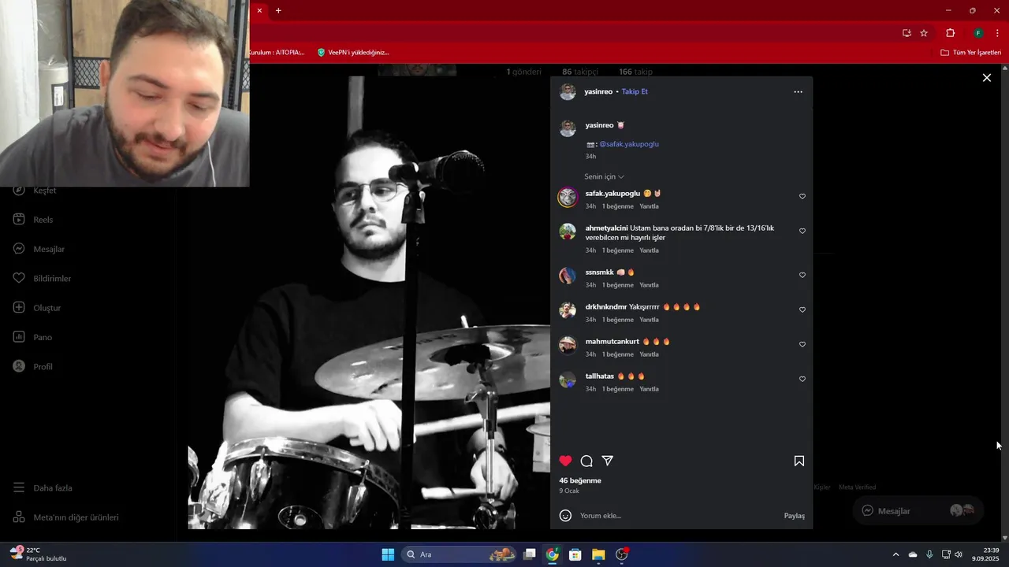Close the post overlay with the X
The height and width of the screenshot is (567, 1009).
click(986, 78)
